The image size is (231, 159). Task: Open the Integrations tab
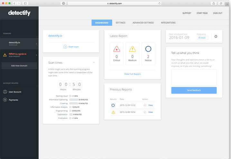[168, 23]
